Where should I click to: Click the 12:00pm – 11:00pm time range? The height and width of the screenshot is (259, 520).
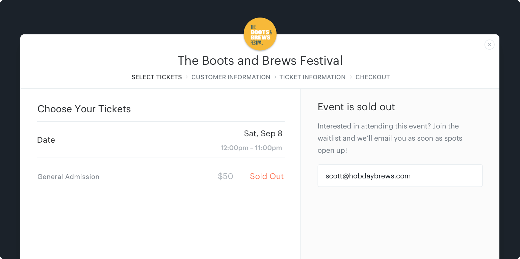[x=251, y=148]
